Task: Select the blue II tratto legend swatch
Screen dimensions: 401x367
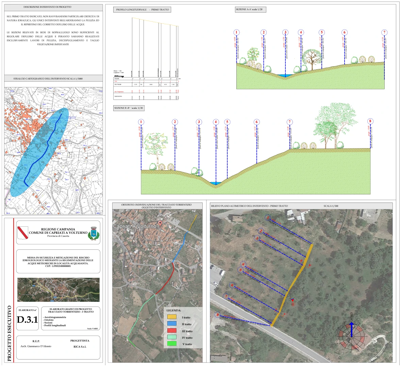Action: pyautogui.click(x=172, y=324)
